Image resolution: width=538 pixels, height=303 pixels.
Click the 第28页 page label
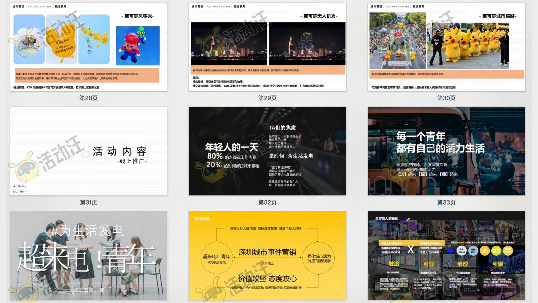coord(88,98)
